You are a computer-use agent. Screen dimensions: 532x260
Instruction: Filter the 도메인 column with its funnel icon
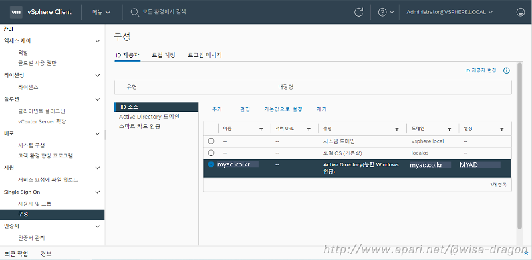click(450, 129)
